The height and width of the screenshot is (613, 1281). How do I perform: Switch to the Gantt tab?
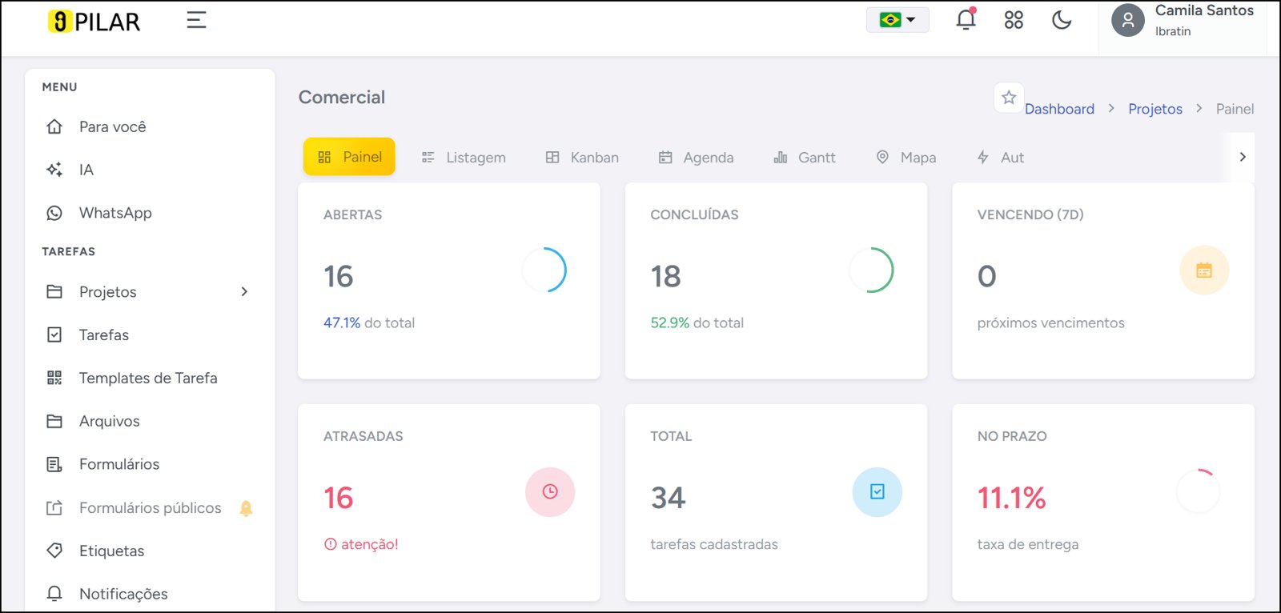[805, 158]
